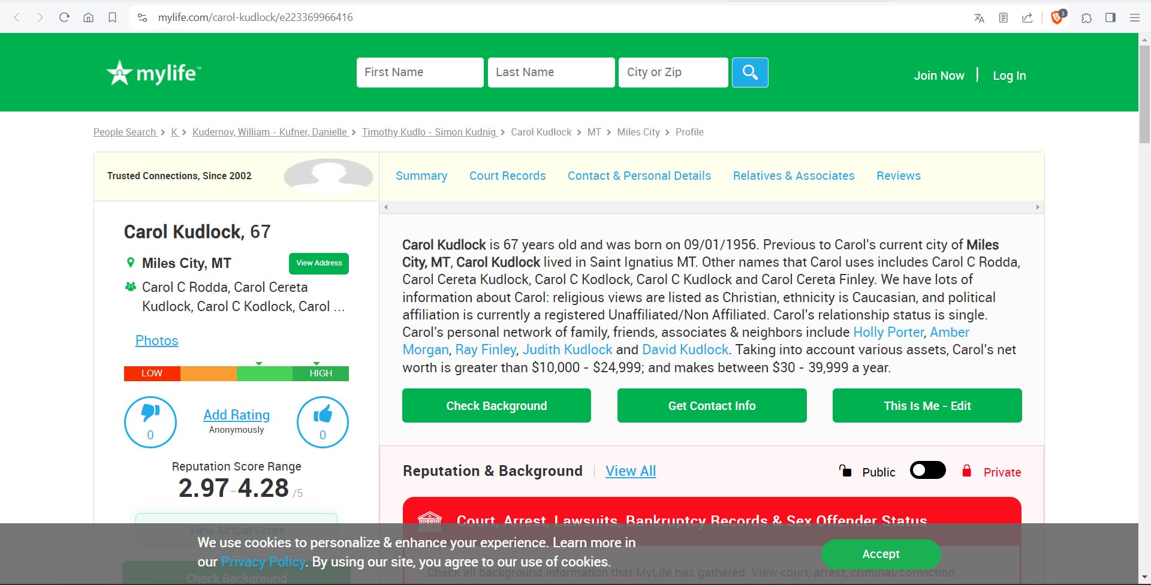Open the Reviews tab
This screenshot has width=1151, height=585.
[x=898, y=176]
